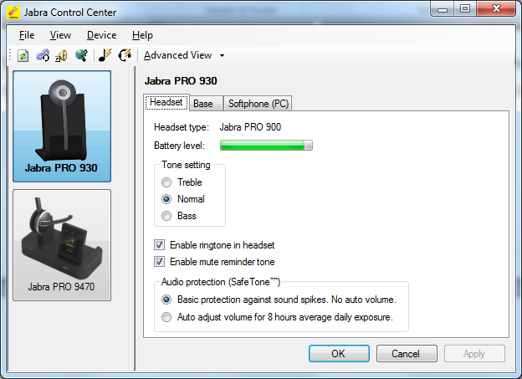Viewport: 522px width, 379px height.
Task: Open the Device menu
Action: tap(101, 35)
